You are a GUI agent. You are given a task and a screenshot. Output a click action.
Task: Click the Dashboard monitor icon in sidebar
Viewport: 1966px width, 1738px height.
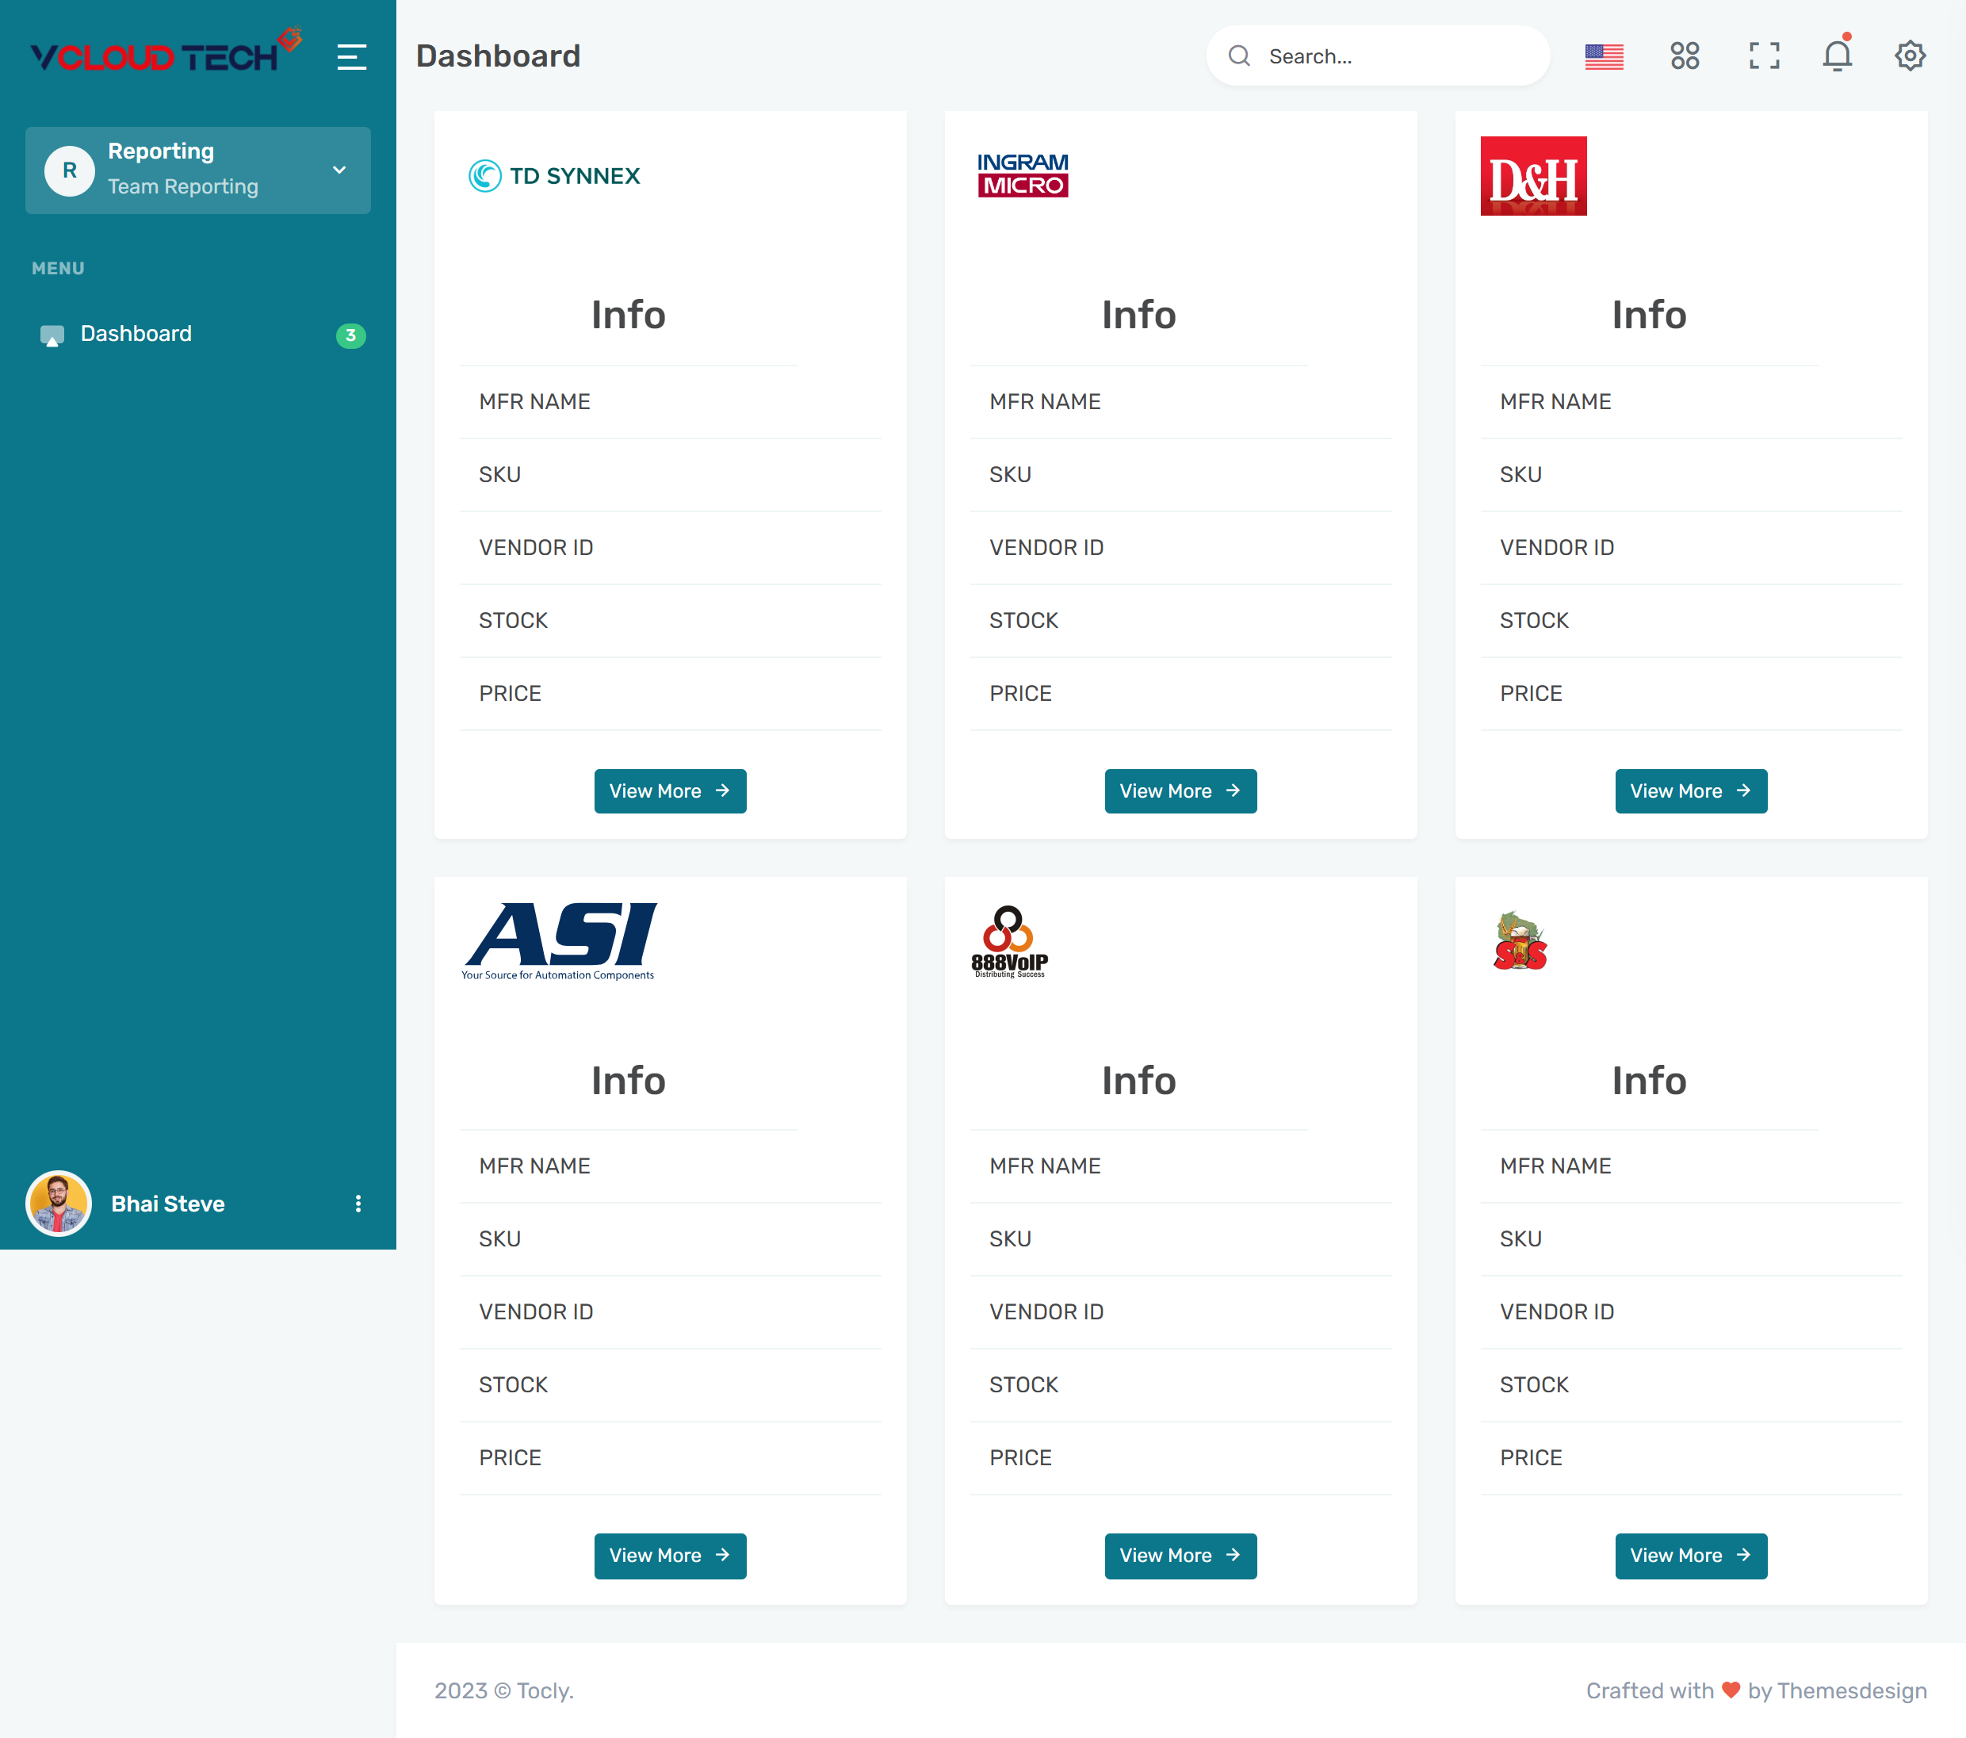tap(52, 335)
